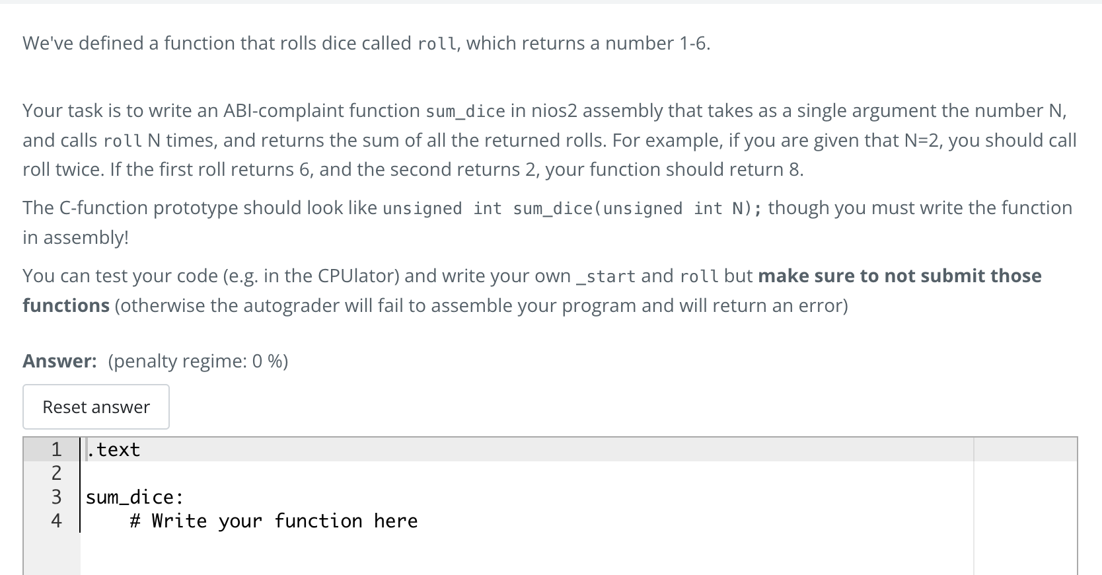Viewport: 1102px width, 575px height.
Task: Click line number 2 in the gutter
Action: click(55, 473)
